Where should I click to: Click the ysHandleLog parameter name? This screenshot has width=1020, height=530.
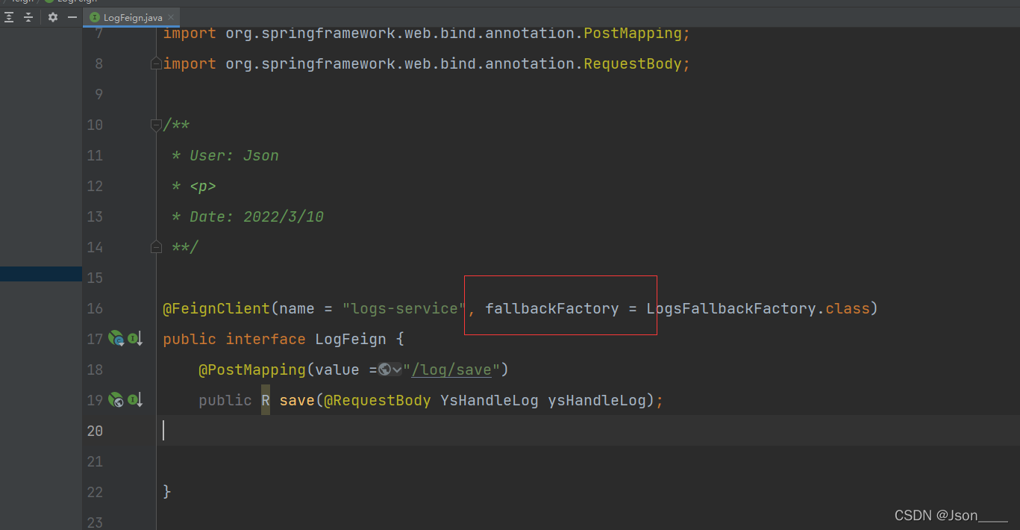click(x=597, y=400)
